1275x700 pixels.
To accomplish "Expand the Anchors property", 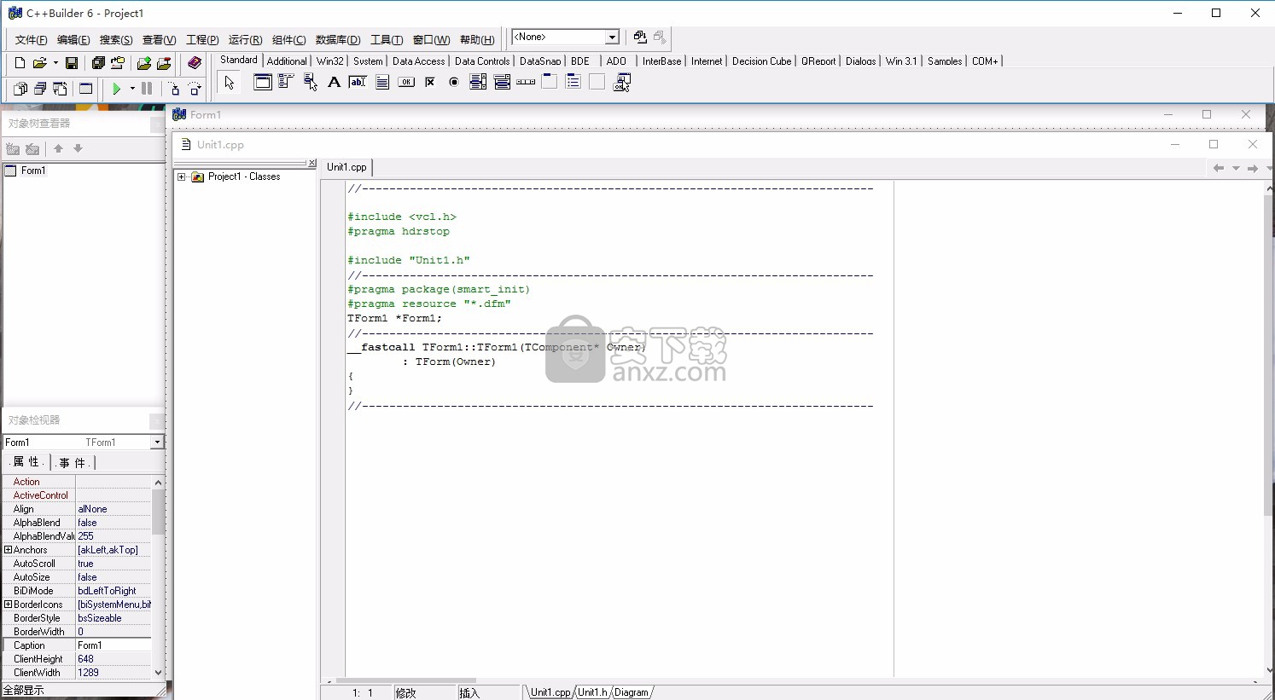I will [x=8, y=550].
